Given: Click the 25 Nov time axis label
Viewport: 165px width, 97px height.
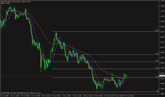Looking at the screenshot, I should 129,96.
